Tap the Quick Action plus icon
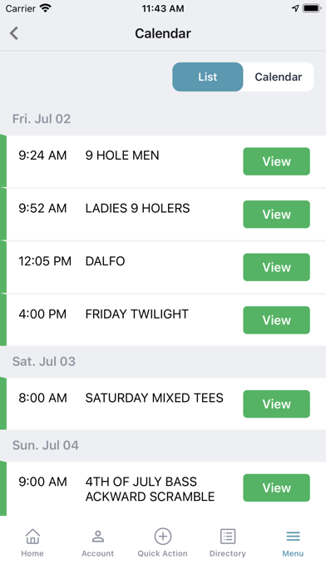The width and height of the screenshot is (326, 579). [163, 537]
